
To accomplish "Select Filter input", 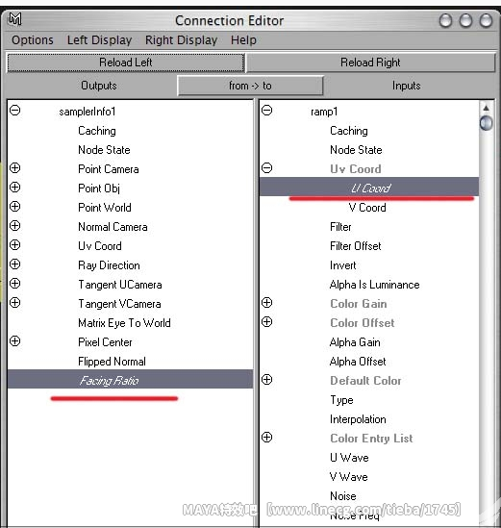I will 340,227.
